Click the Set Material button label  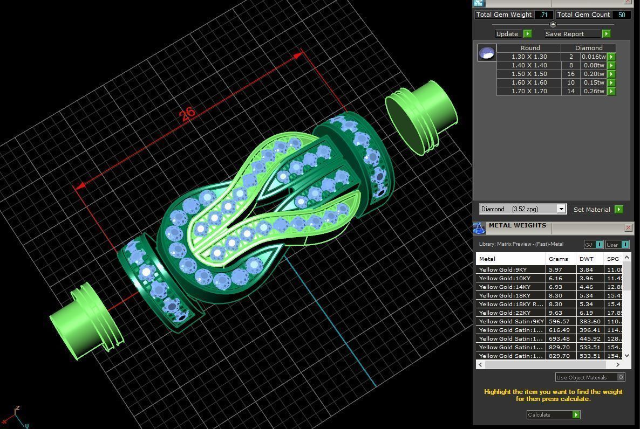591,209
